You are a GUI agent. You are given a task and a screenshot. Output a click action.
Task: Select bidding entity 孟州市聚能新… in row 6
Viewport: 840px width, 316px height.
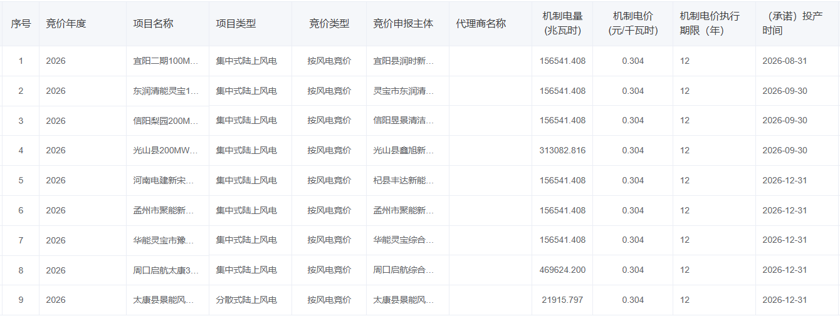point(403,211)
